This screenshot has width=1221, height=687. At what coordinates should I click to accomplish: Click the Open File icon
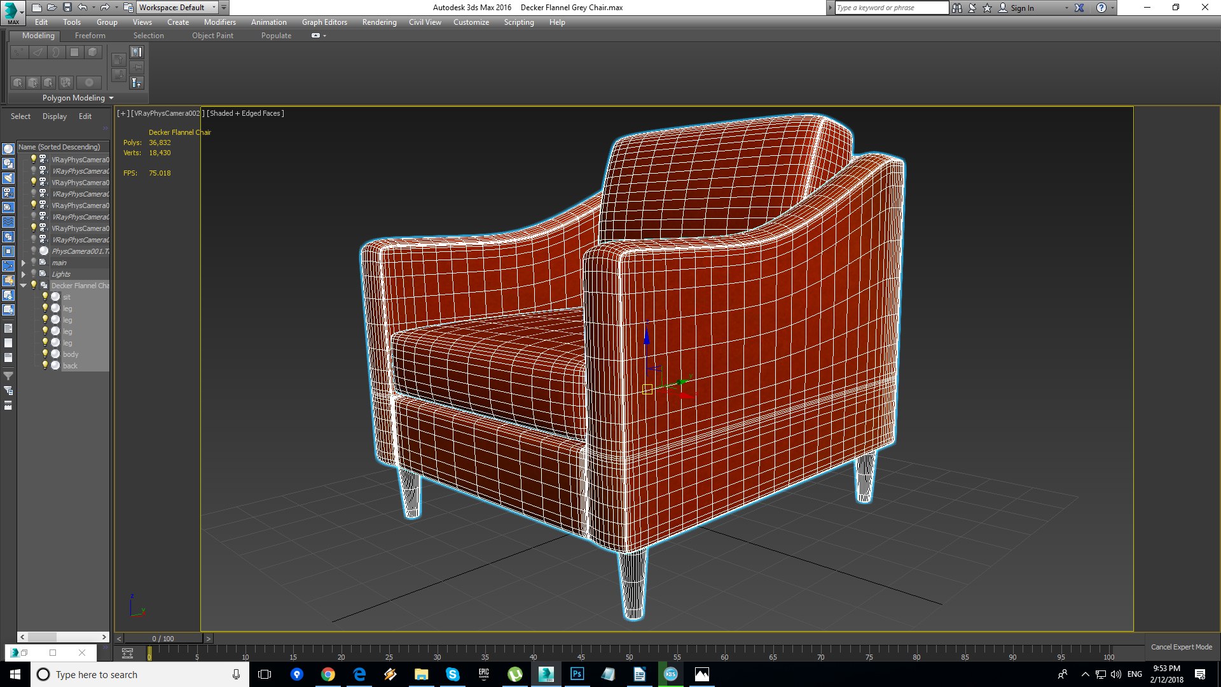coord(52,8)
